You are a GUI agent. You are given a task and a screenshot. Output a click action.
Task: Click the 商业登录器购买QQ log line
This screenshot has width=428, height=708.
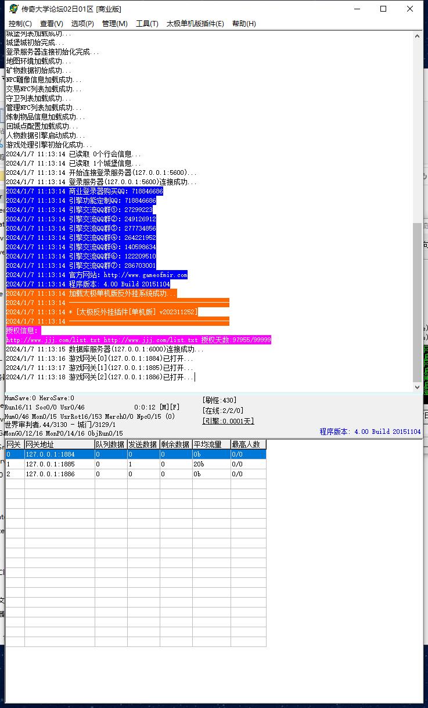point(85,191)
